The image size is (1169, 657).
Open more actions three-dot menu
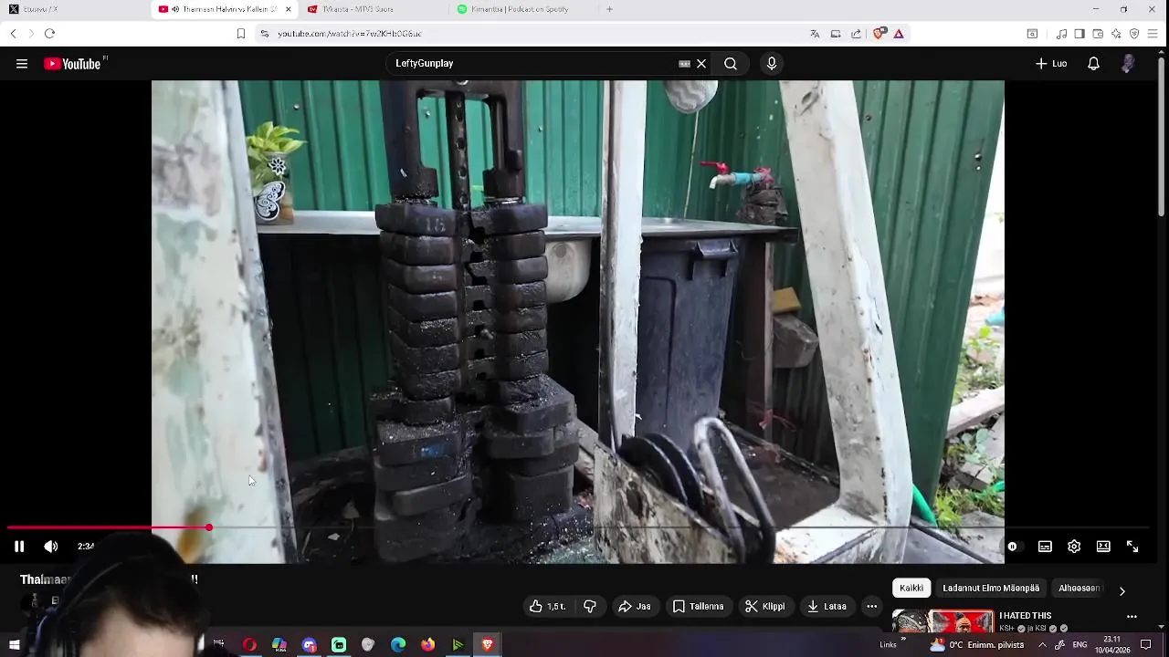coord(872,606)
